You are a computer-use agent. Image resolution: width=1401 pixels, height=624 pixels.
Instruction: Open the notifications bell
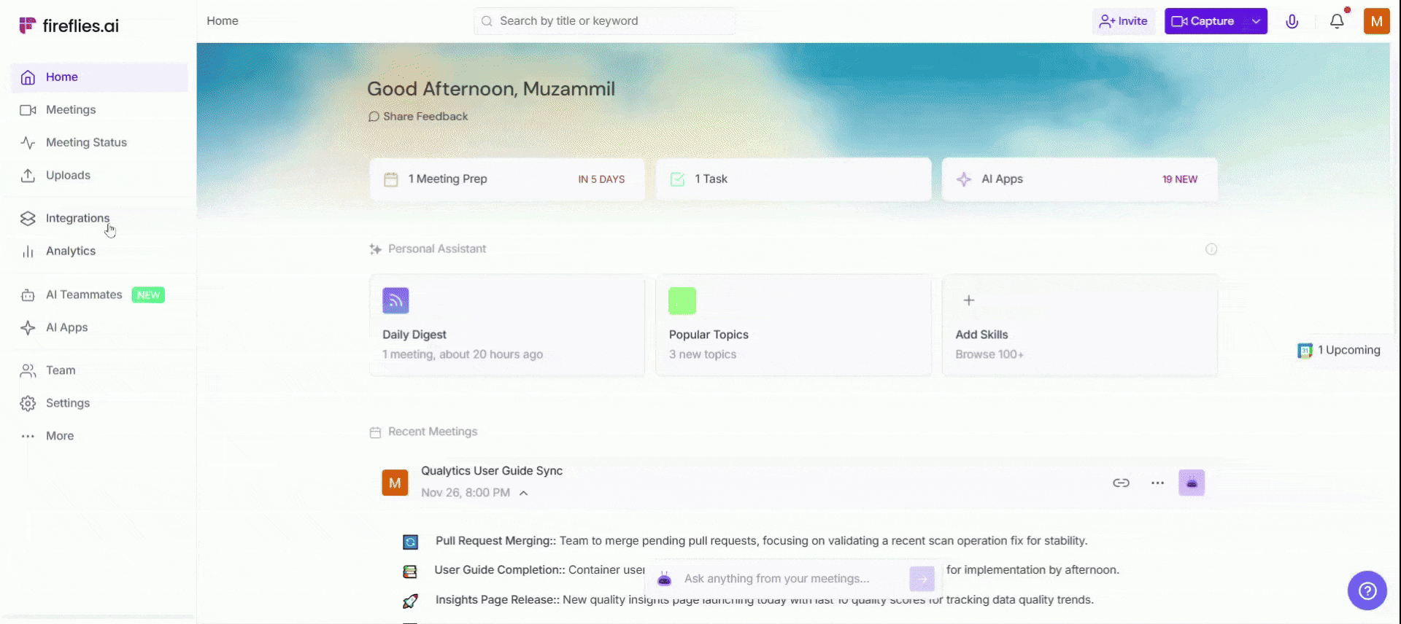pyautogui.click(x=1337, y=21)
